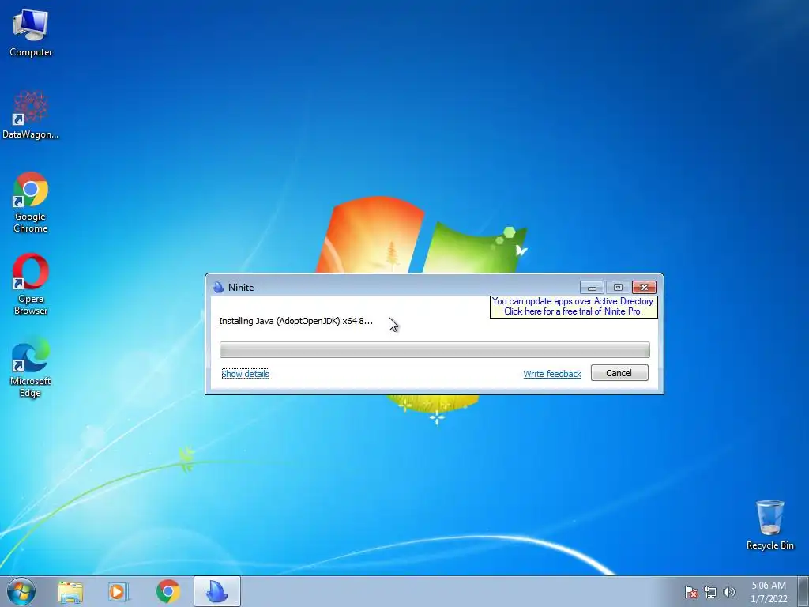Open Windows Explorer from the taskbar

pyautogui.click(x=70, y=591)
